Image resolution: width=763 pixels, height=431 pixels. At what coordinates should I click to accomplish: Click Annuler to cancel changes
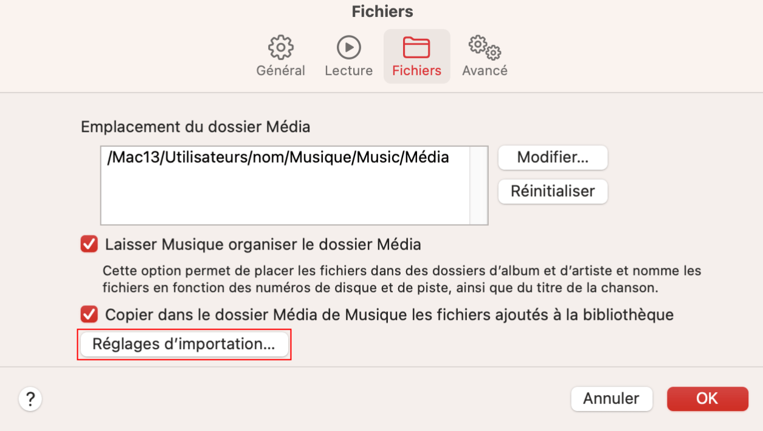pyautogui.click(x=611, y=399)
